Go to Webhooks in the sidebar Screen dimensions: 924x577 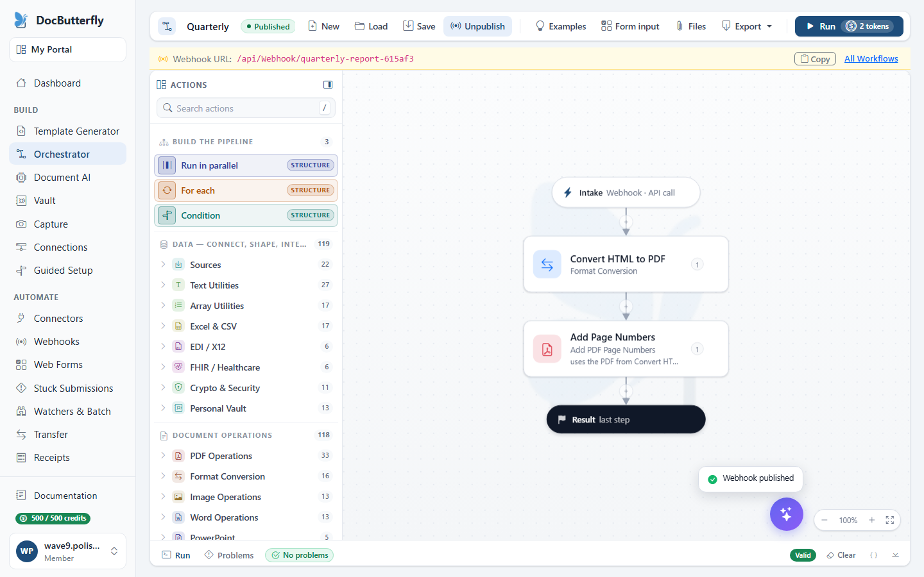67,342
